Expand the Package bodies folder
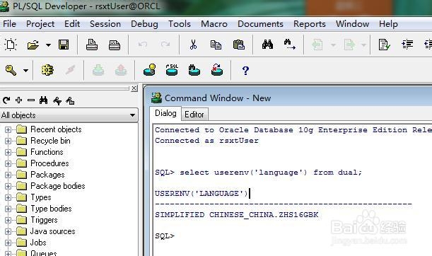This screenshot has height=256, width=432. point(8,186)
